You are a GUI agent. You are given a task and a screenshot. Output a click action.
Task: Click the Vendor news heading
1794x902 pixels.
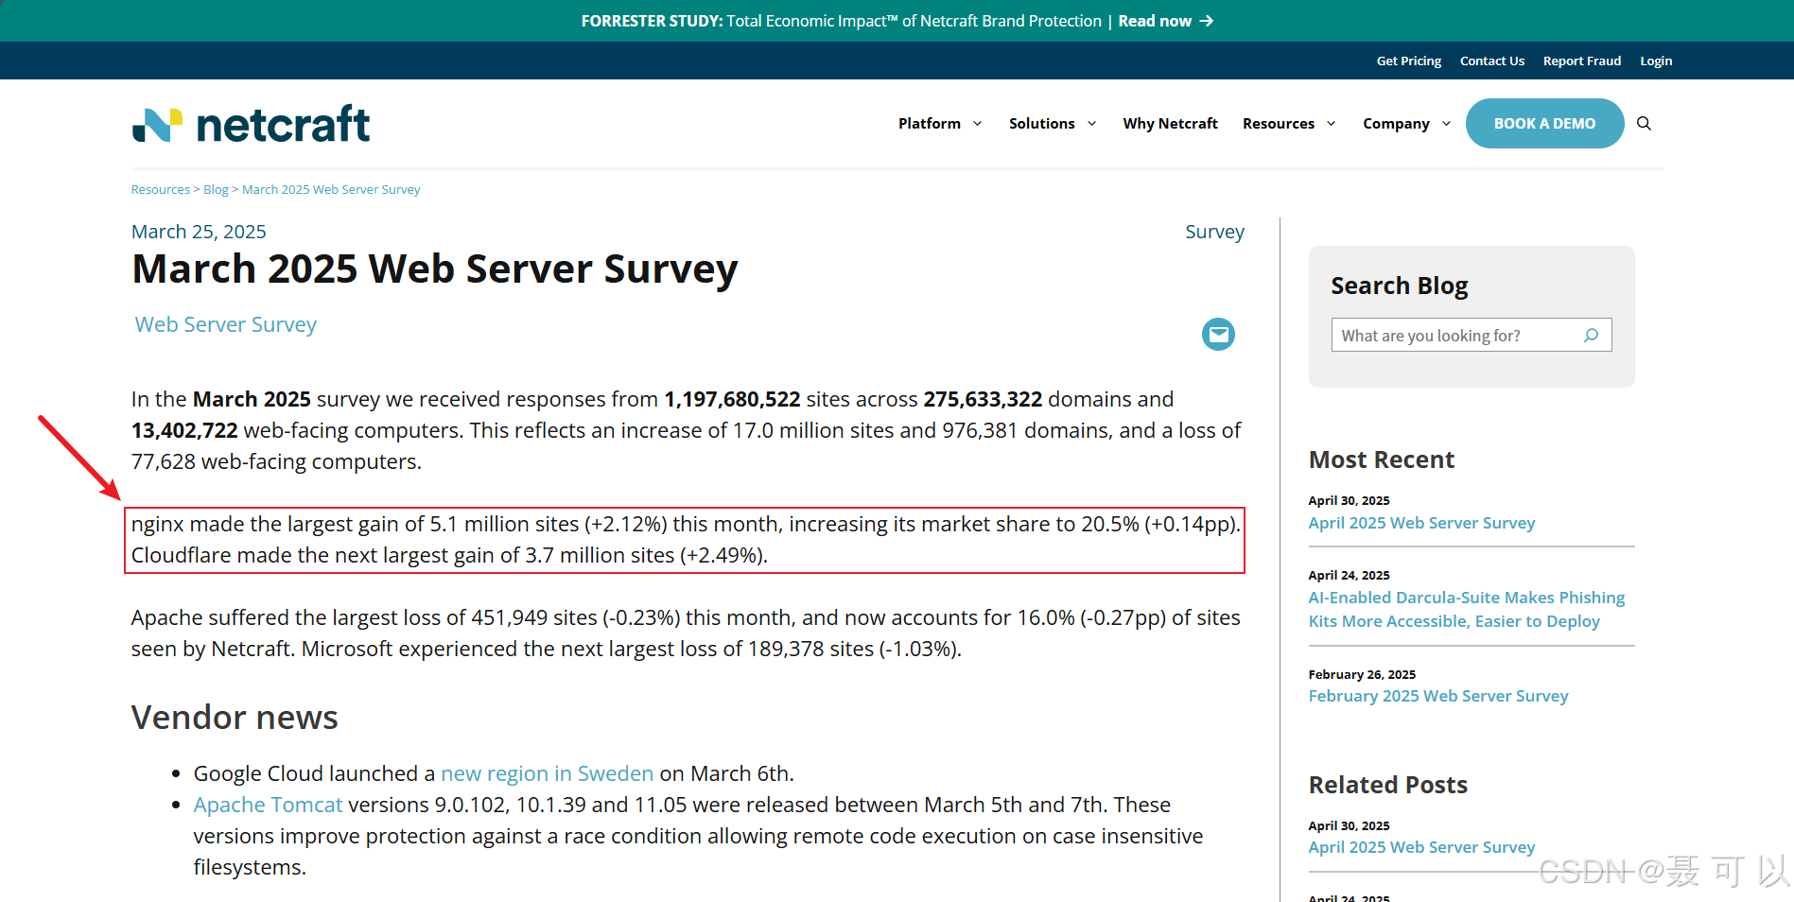(x=235, y=718)
